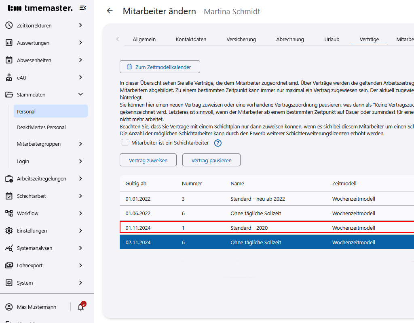414x323 pixels.
Task: Switch to the Abrechnung tab
Action: 290,39
